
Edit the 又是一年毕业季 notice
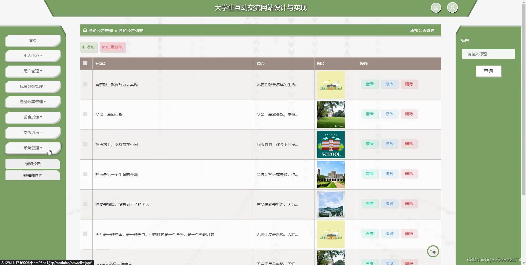pos(389,114)
